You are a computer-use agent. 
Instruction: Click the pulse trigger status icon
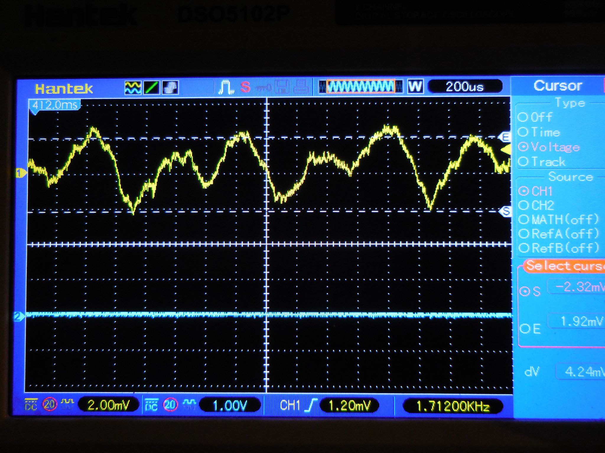[x=226, y=87]
